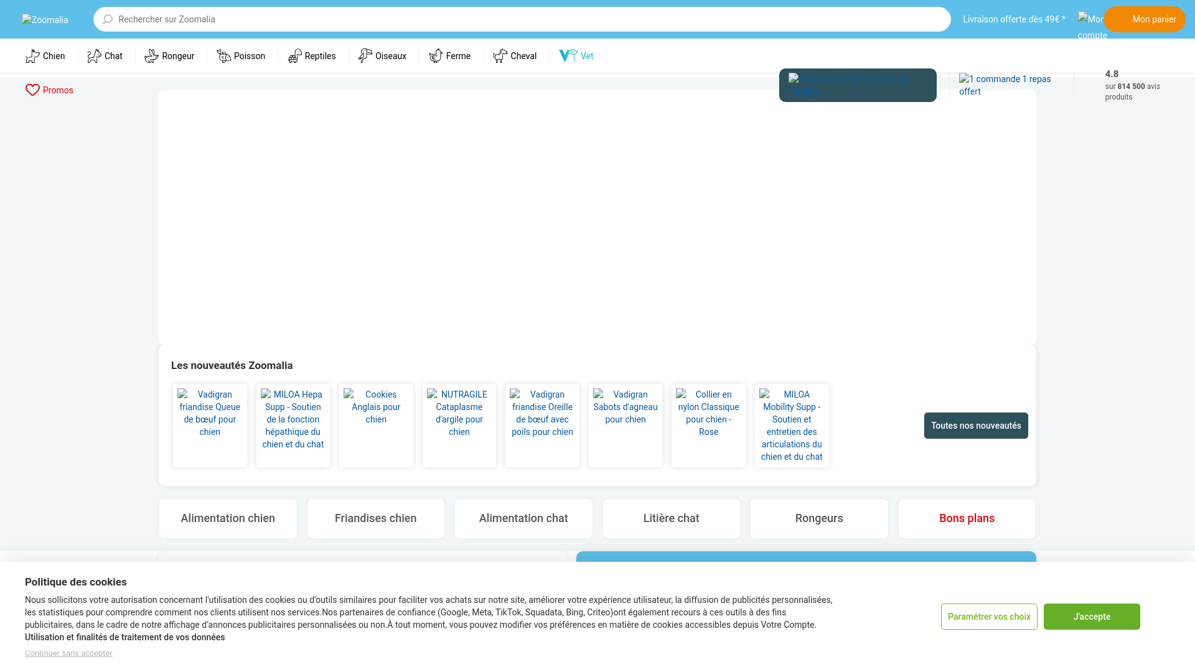1195x672 pixels.
Task: Select Alimentation chat tile
Action: pyautogui.click(x=523, y=518)
